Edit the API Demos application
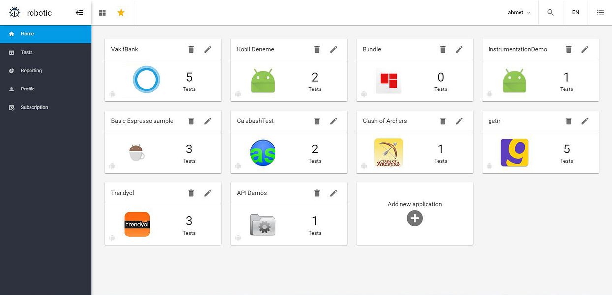Viewport: 612px width, 295px height. tap(334, 193)
